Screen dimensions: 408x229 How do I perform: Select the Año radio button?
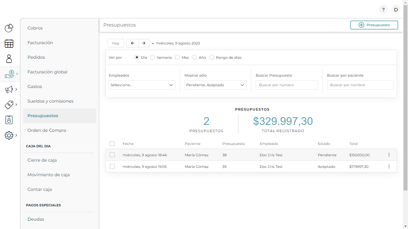click(x=194, y=57)
